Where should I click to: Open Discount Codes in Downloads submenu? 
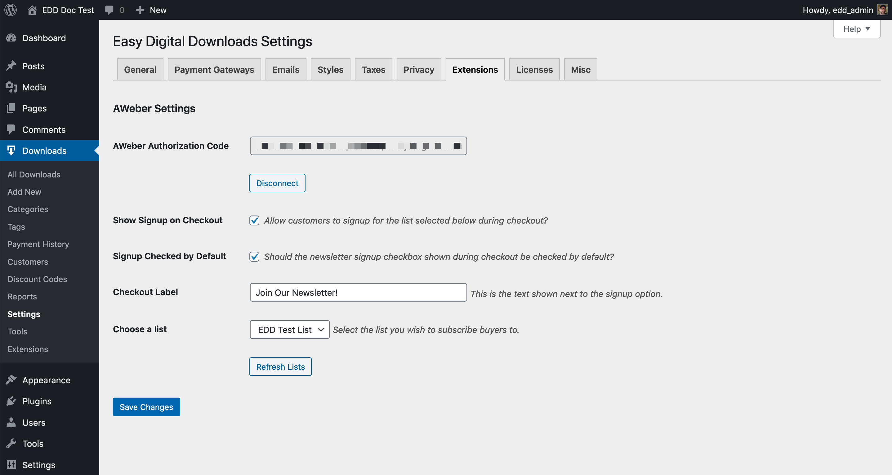click(37, 279)
